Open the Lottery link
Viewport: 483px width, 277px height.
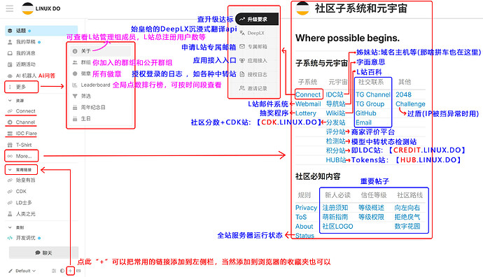(306, 113)
